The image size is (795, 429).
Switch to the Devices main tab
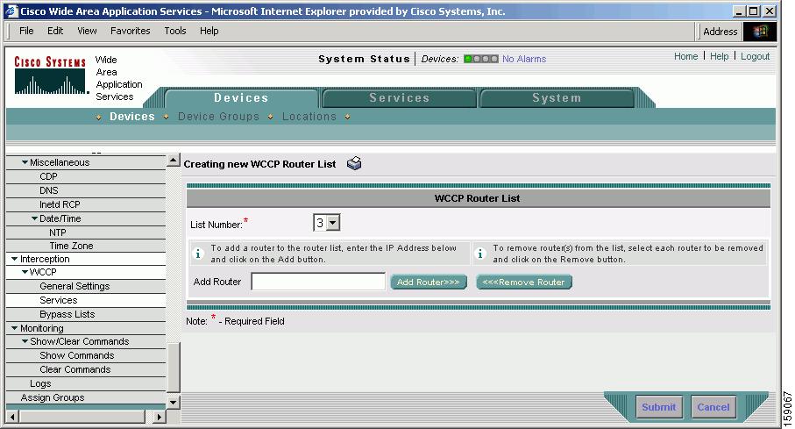tap(241, 98)
